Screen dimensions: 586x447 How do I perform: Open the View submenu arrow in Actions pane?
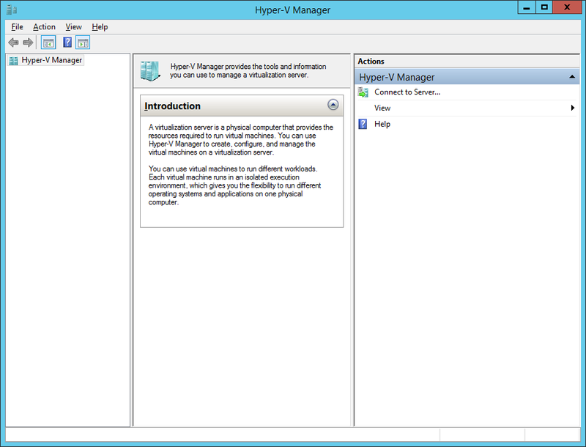[574, 108]
